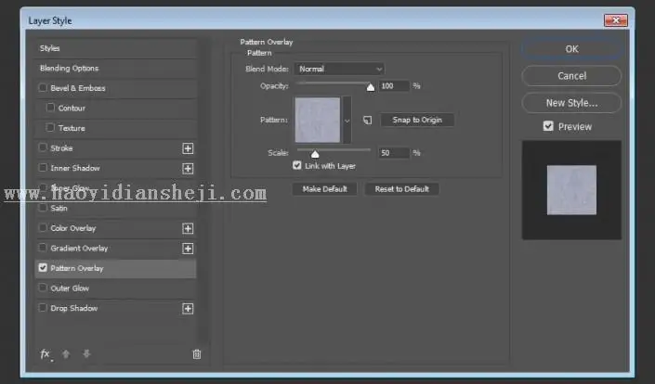Open Stroke settings in the list
The image size is (655, 384).
tap(61, 148)
